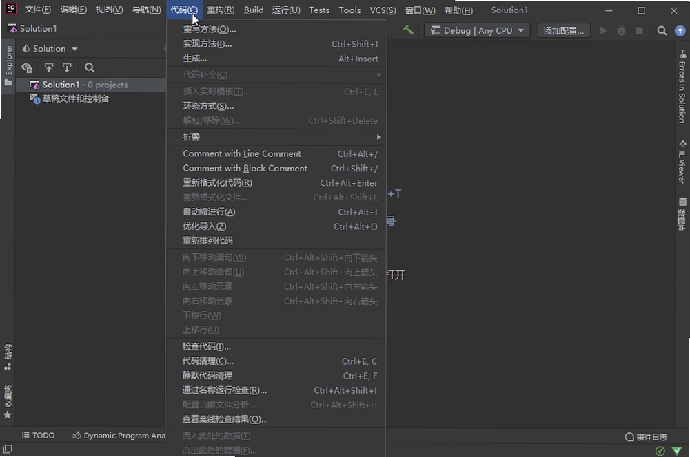Click the tool window toggle square icon
Image resolution: width=690 pixels, height=457 pixels.
pyautogui.click(x=8, y=449)
